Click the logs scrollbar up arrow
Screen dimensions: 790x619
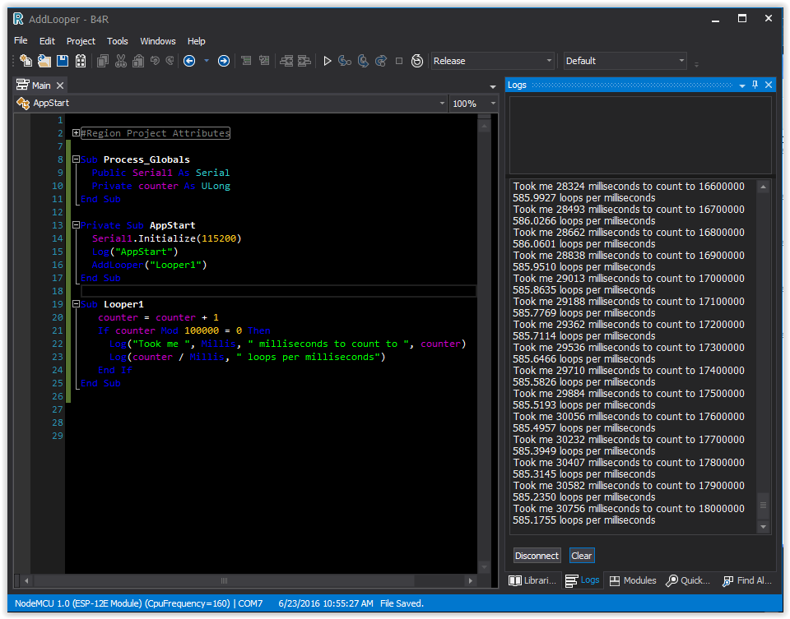764,187
